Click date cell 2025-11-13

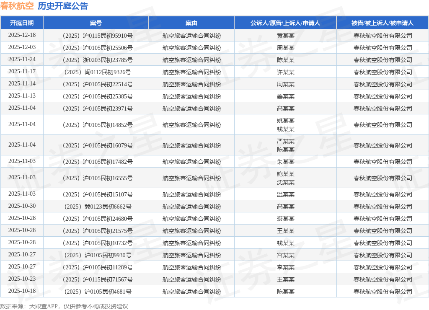(x=22, y=96)
